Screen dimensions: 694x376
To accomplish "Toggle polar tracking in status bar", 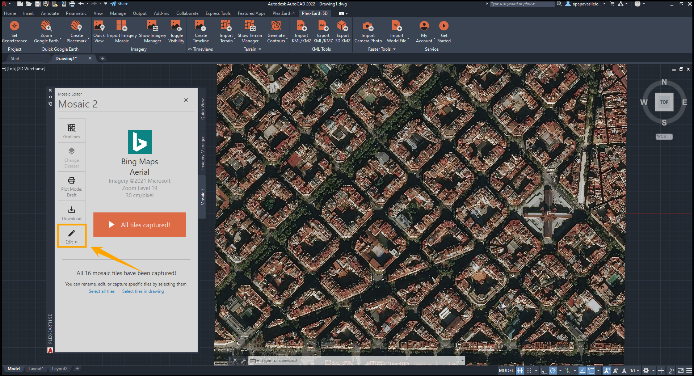I will pyautogui.click(x=553, y=371).
